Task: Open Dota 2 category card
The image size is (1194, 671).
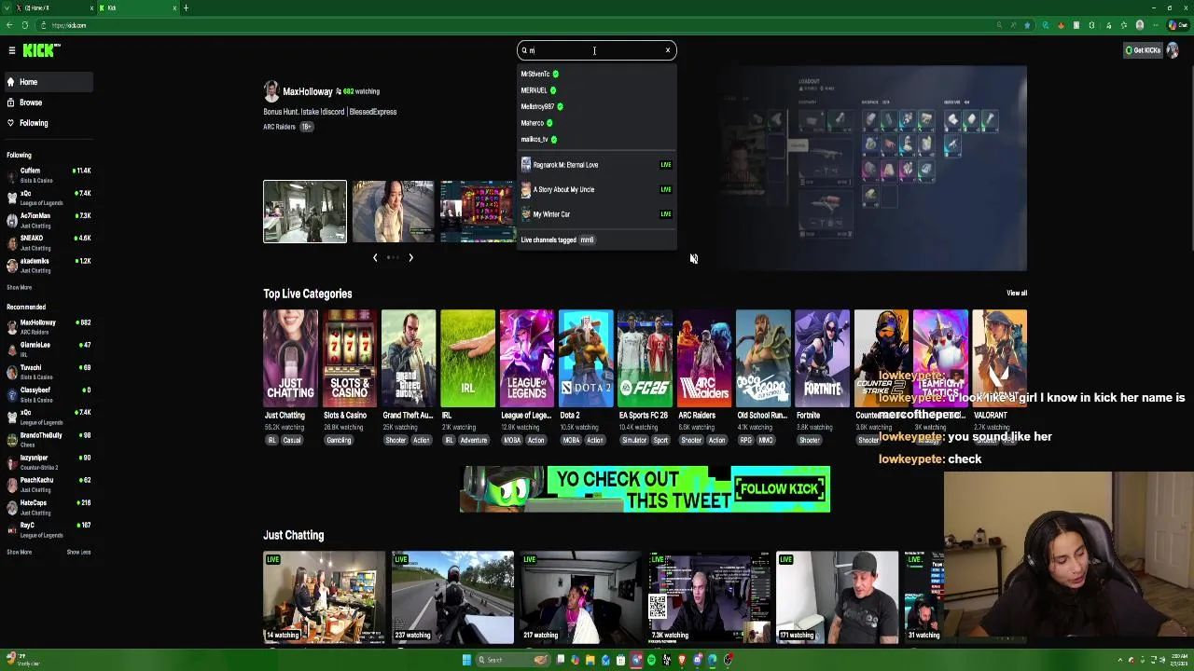Action: click(x=586, y=360)
